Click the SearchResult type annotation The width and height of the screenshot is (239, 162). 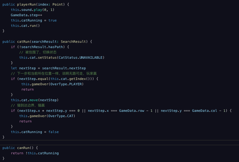click(x=73, y=42)
